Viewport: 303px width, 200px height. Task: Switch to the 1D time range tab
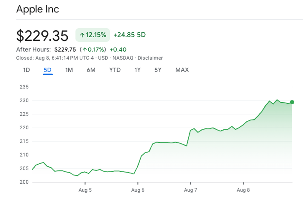point(27,70)
